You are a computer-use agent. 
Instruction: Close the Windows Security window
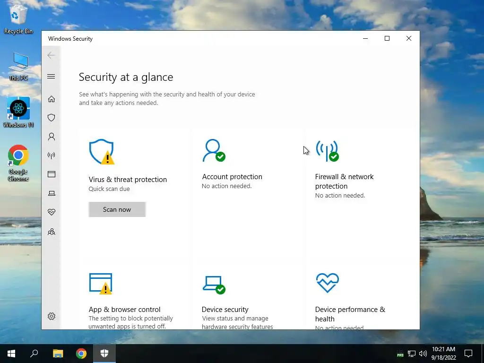pyautogui.click(x=409, y=38)
